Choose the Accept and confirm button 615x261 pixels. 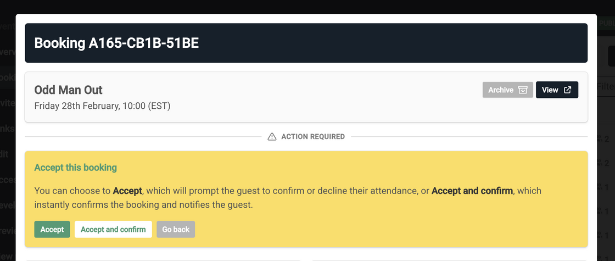[113, 230]
